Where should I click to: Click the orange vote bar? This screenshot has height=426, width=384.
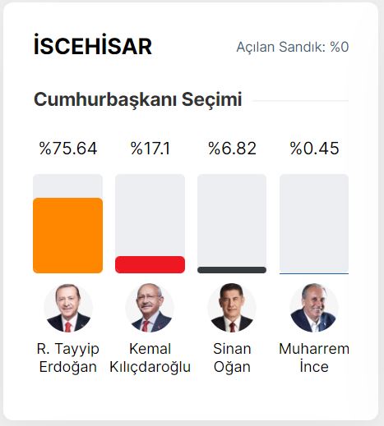click(x=68, y=236)
